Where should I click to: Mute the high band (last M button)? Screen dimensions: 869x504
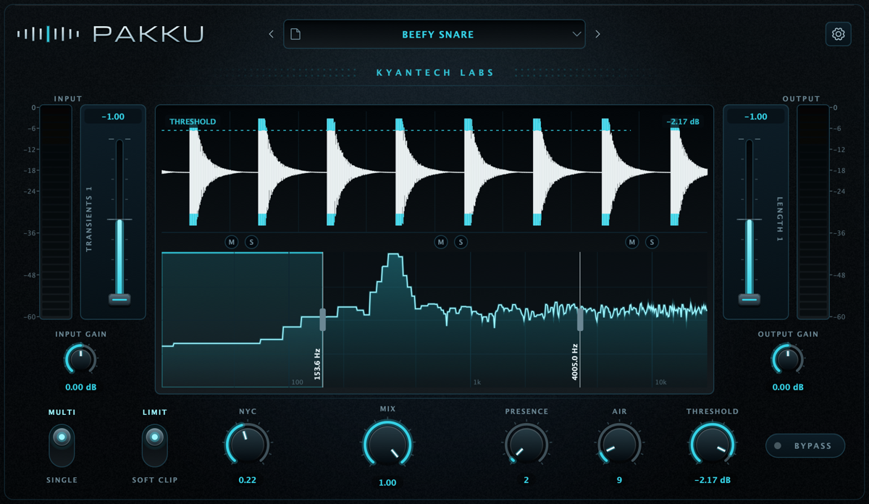pos(632,242)
